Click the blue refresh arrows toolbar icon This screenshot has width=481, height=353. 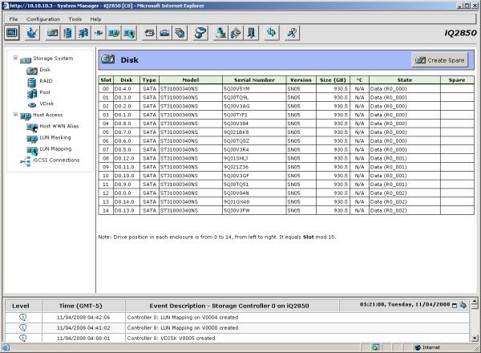tap(272, 33)
